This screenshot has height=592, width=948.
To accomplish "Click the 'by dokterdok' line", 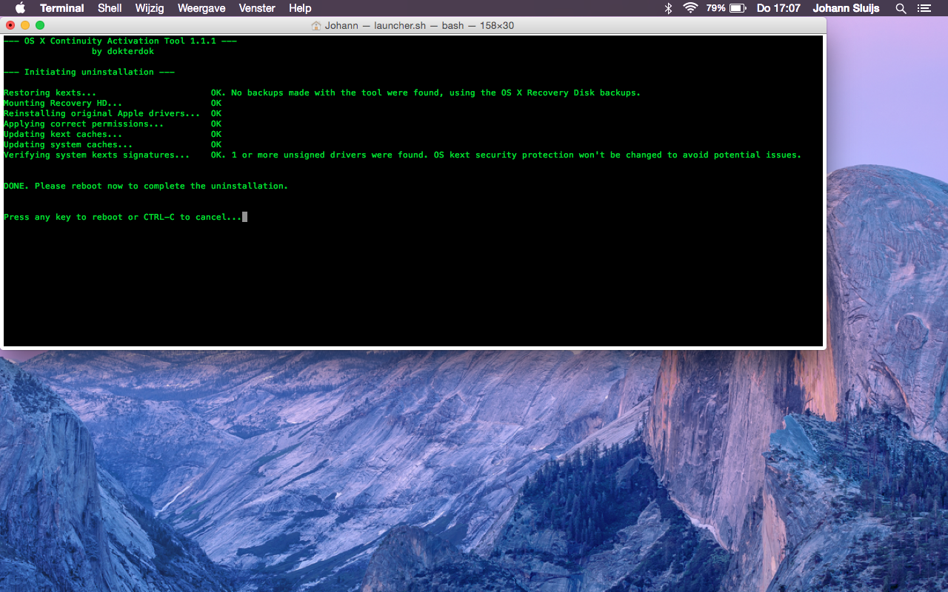I will [x=123, y=51].
